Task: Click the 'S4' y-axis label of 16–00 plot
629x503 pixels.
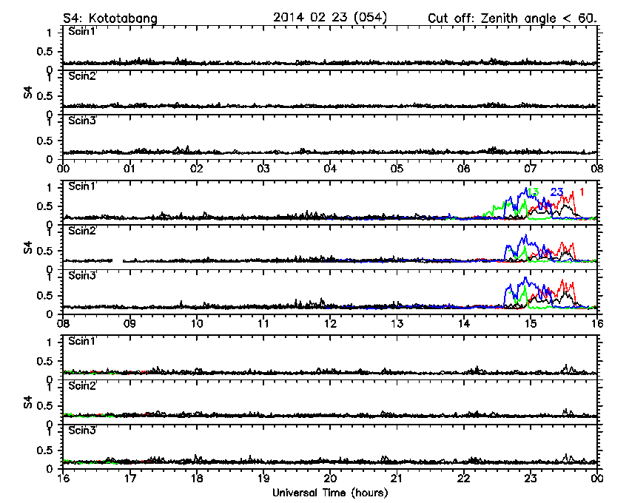Action: [27, 402]
